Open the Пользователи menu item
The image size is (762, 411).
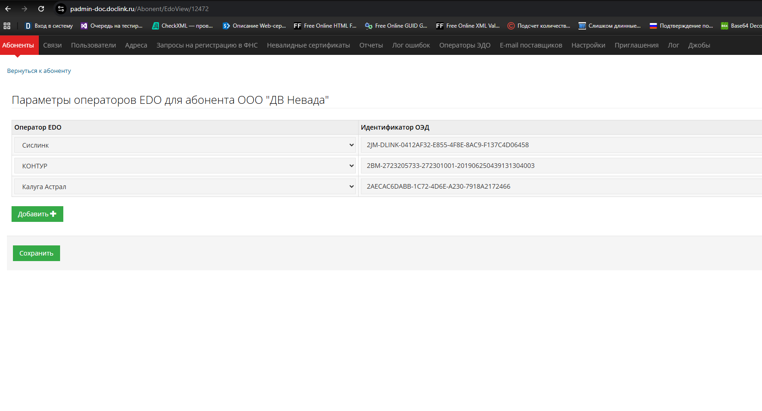(x=93, y=45)
